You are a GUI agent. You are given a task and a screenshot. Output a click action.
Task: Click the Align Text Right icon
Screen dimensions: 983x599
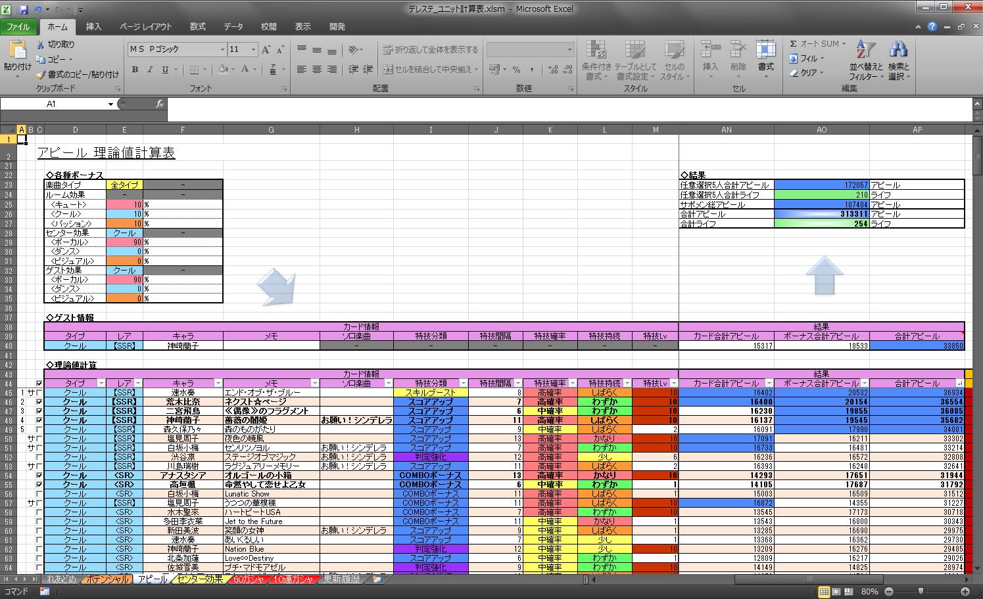pyautogui.click(x=331, y=70)
